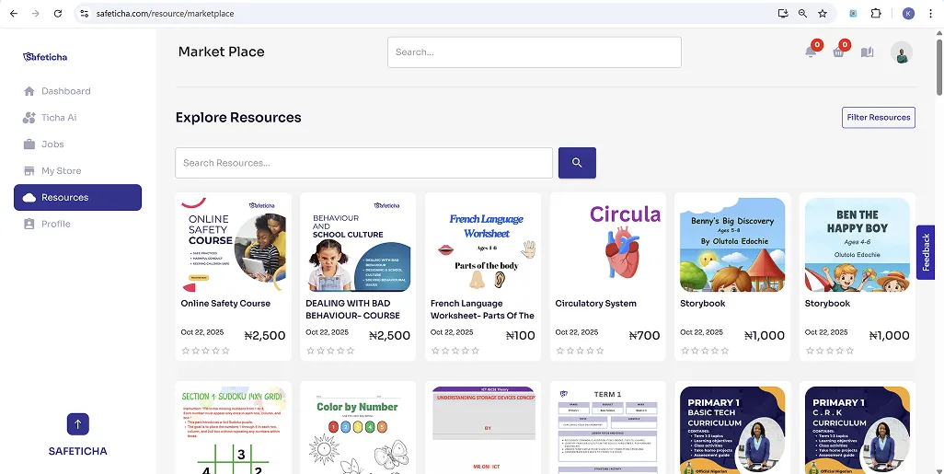Bookmark this page with the star

click(823, 13)
